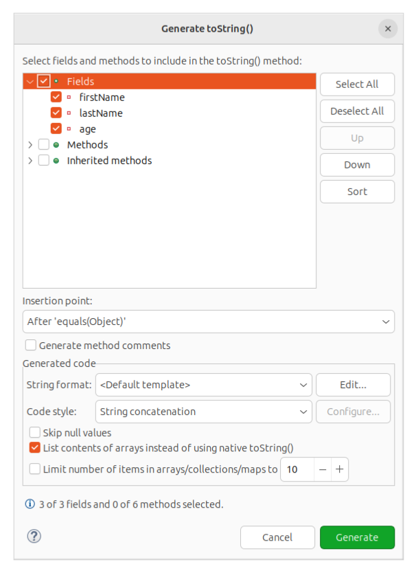Click the red field icon beside firstName

69,98
